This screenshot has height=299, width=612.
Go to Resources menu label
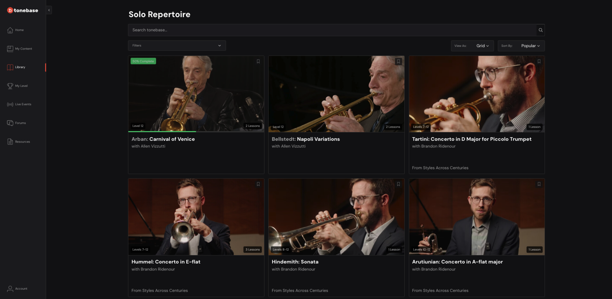coord(22,142)
